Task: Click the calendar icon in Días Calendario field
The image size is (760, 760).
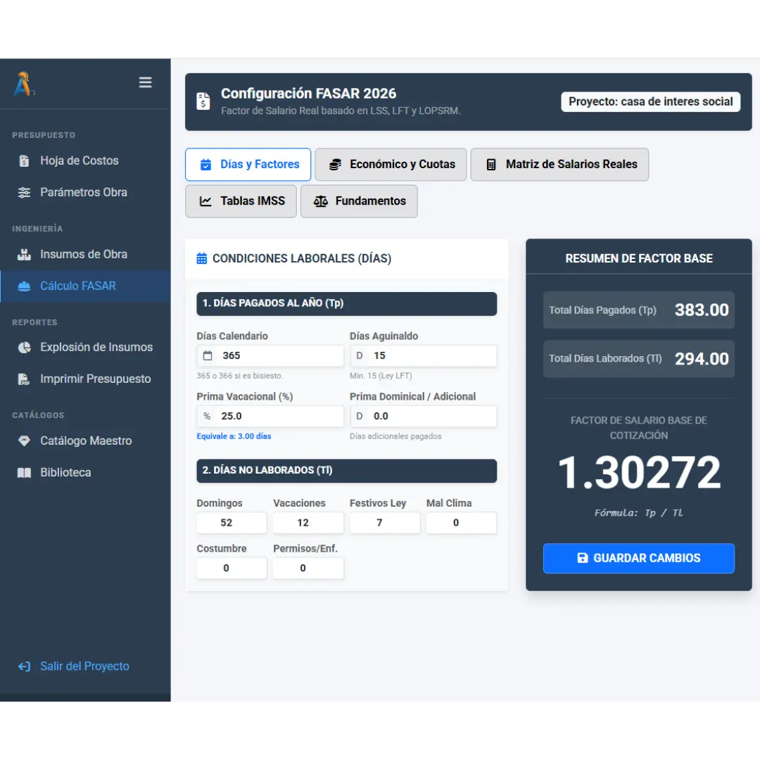Action: (208, 356)
